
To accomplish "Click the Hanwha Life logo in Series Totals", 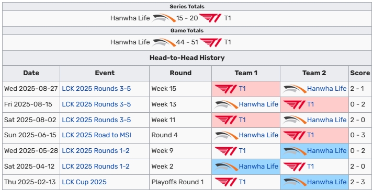I will point(164,18).
